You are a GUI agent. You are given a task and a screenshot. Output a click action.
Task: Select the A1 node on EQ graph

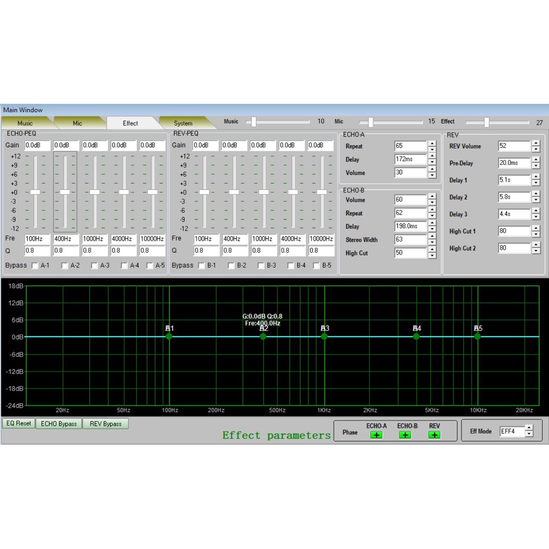169,336
